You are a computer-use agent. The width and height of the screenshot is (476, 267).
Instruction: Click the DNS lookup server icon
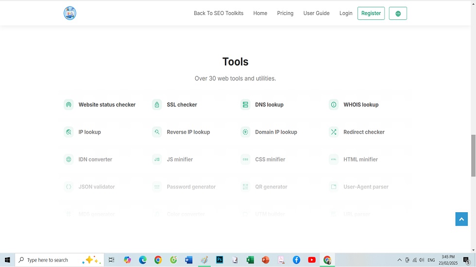(245, 105)
